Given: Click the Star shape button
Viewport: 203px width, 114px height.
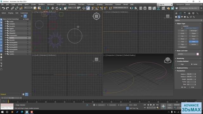Looking at the screenshot, I should coord(193,39).
